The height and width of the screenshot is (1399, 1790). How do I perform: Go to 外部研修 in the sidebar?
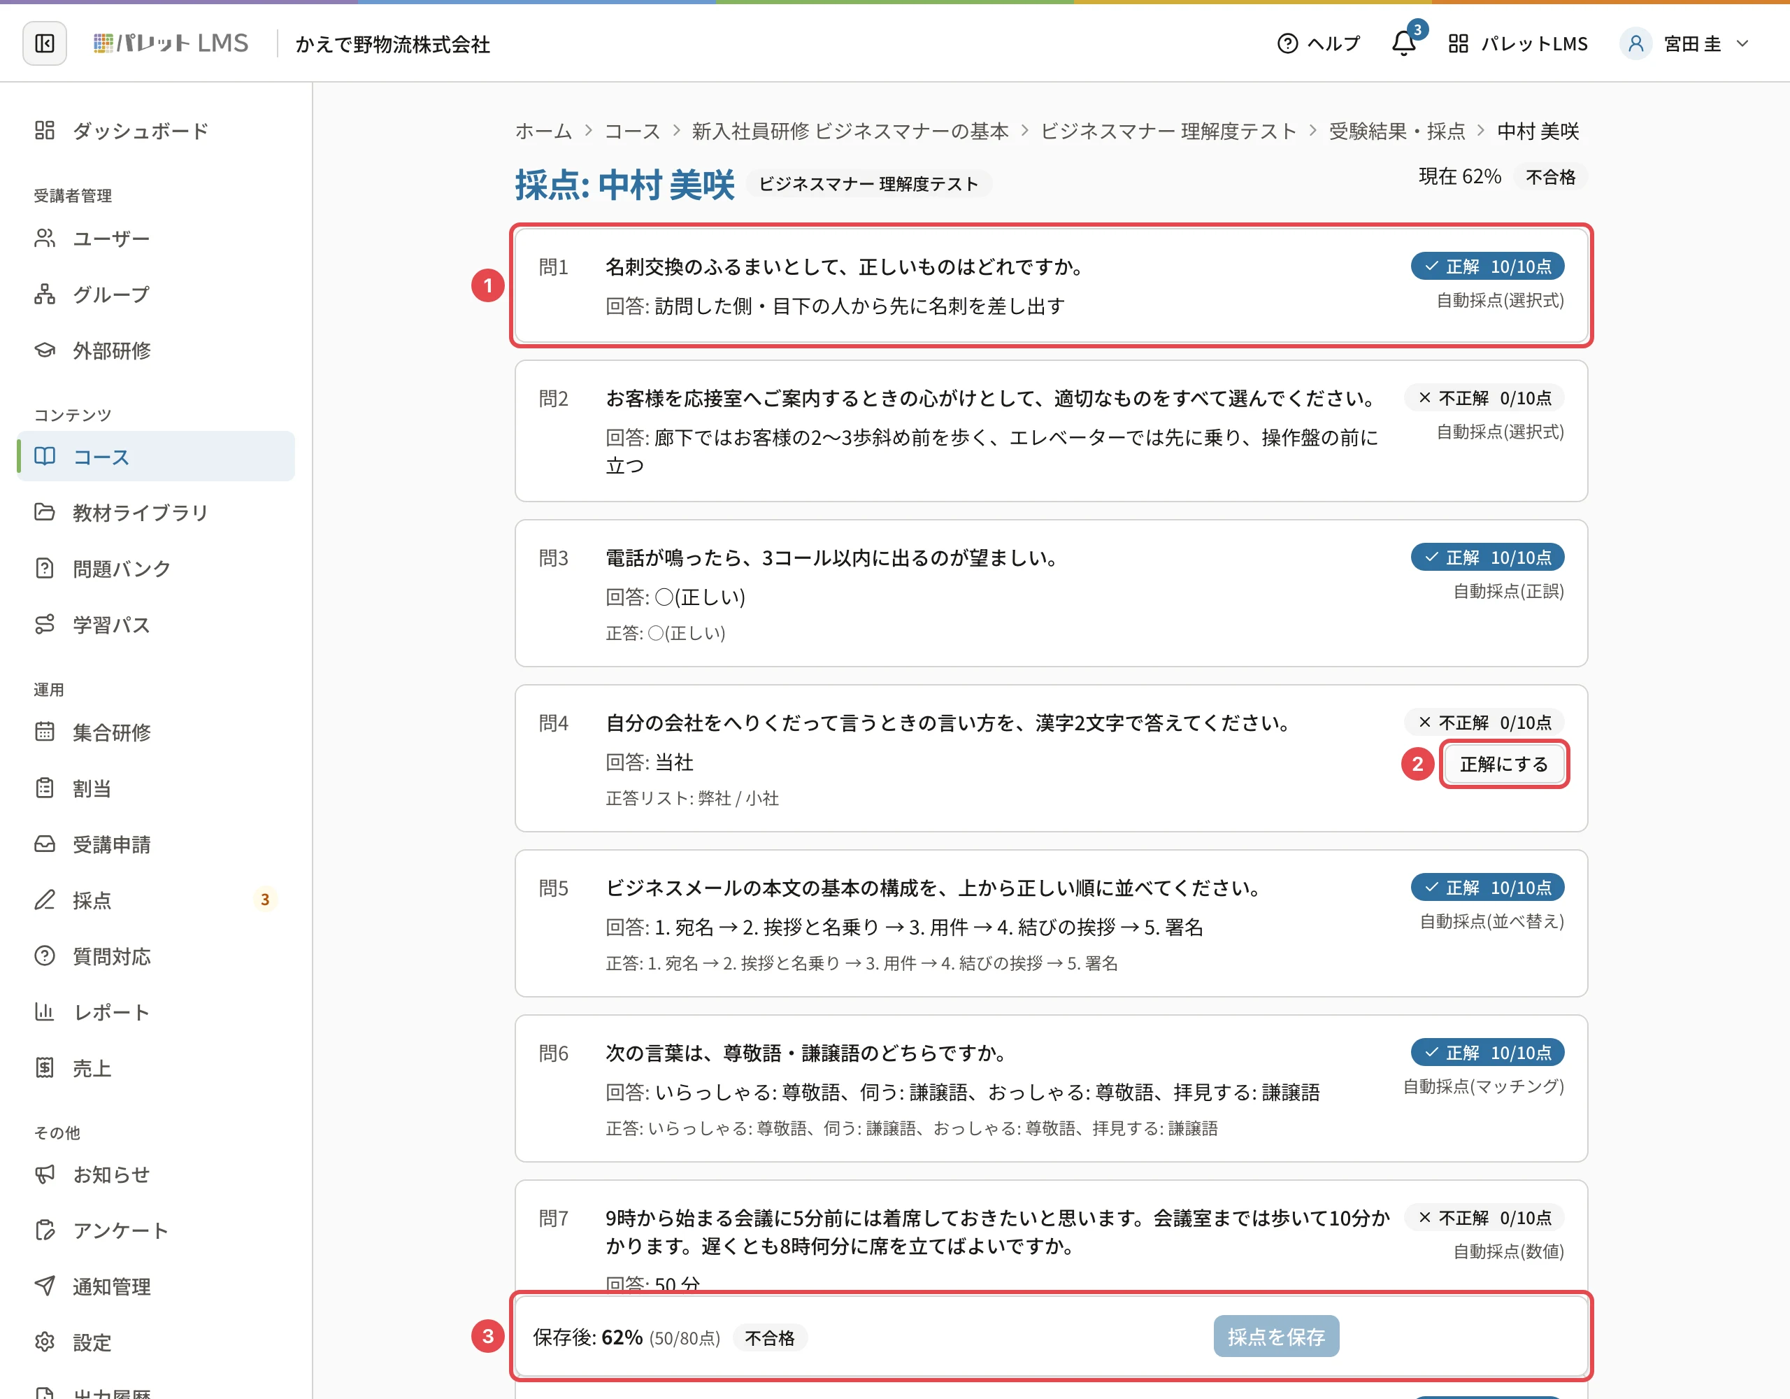pyautogui.click(x=156, y=350)
